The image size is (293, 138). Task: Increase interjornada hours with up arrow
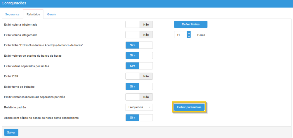point(189,33)
